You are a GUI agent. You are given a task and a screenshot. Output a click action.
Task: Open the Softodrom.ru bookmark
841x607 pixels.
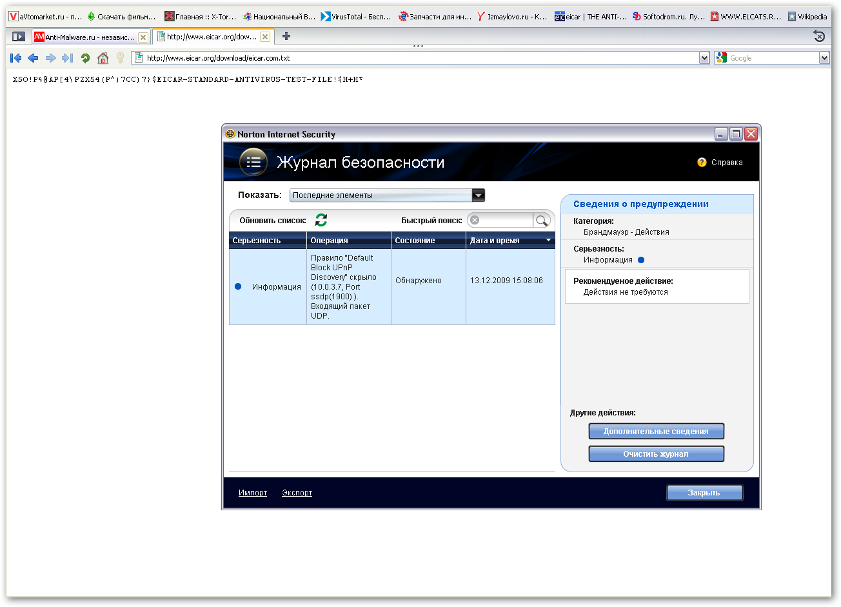[669, 17]
